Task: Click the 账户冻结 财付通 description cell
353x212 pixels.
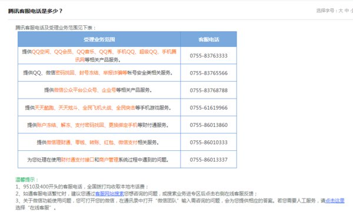Action: tap(99, 124)
